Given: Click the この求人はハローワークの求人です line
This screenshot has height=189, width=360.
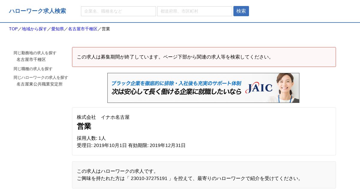Looking at the screenshot, I should [118, 171].
